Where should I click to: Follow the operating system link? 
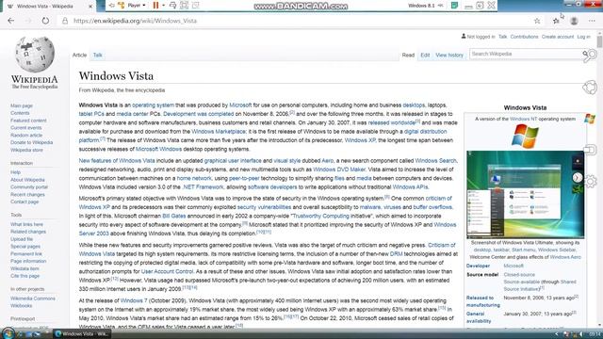[x=153, y=105]
